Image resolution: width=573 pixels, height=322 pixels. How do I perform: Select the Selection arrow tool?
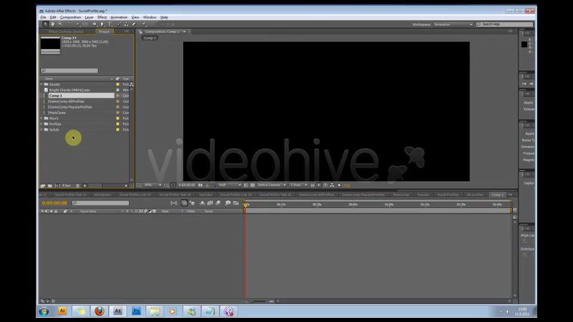pos(45,24)
